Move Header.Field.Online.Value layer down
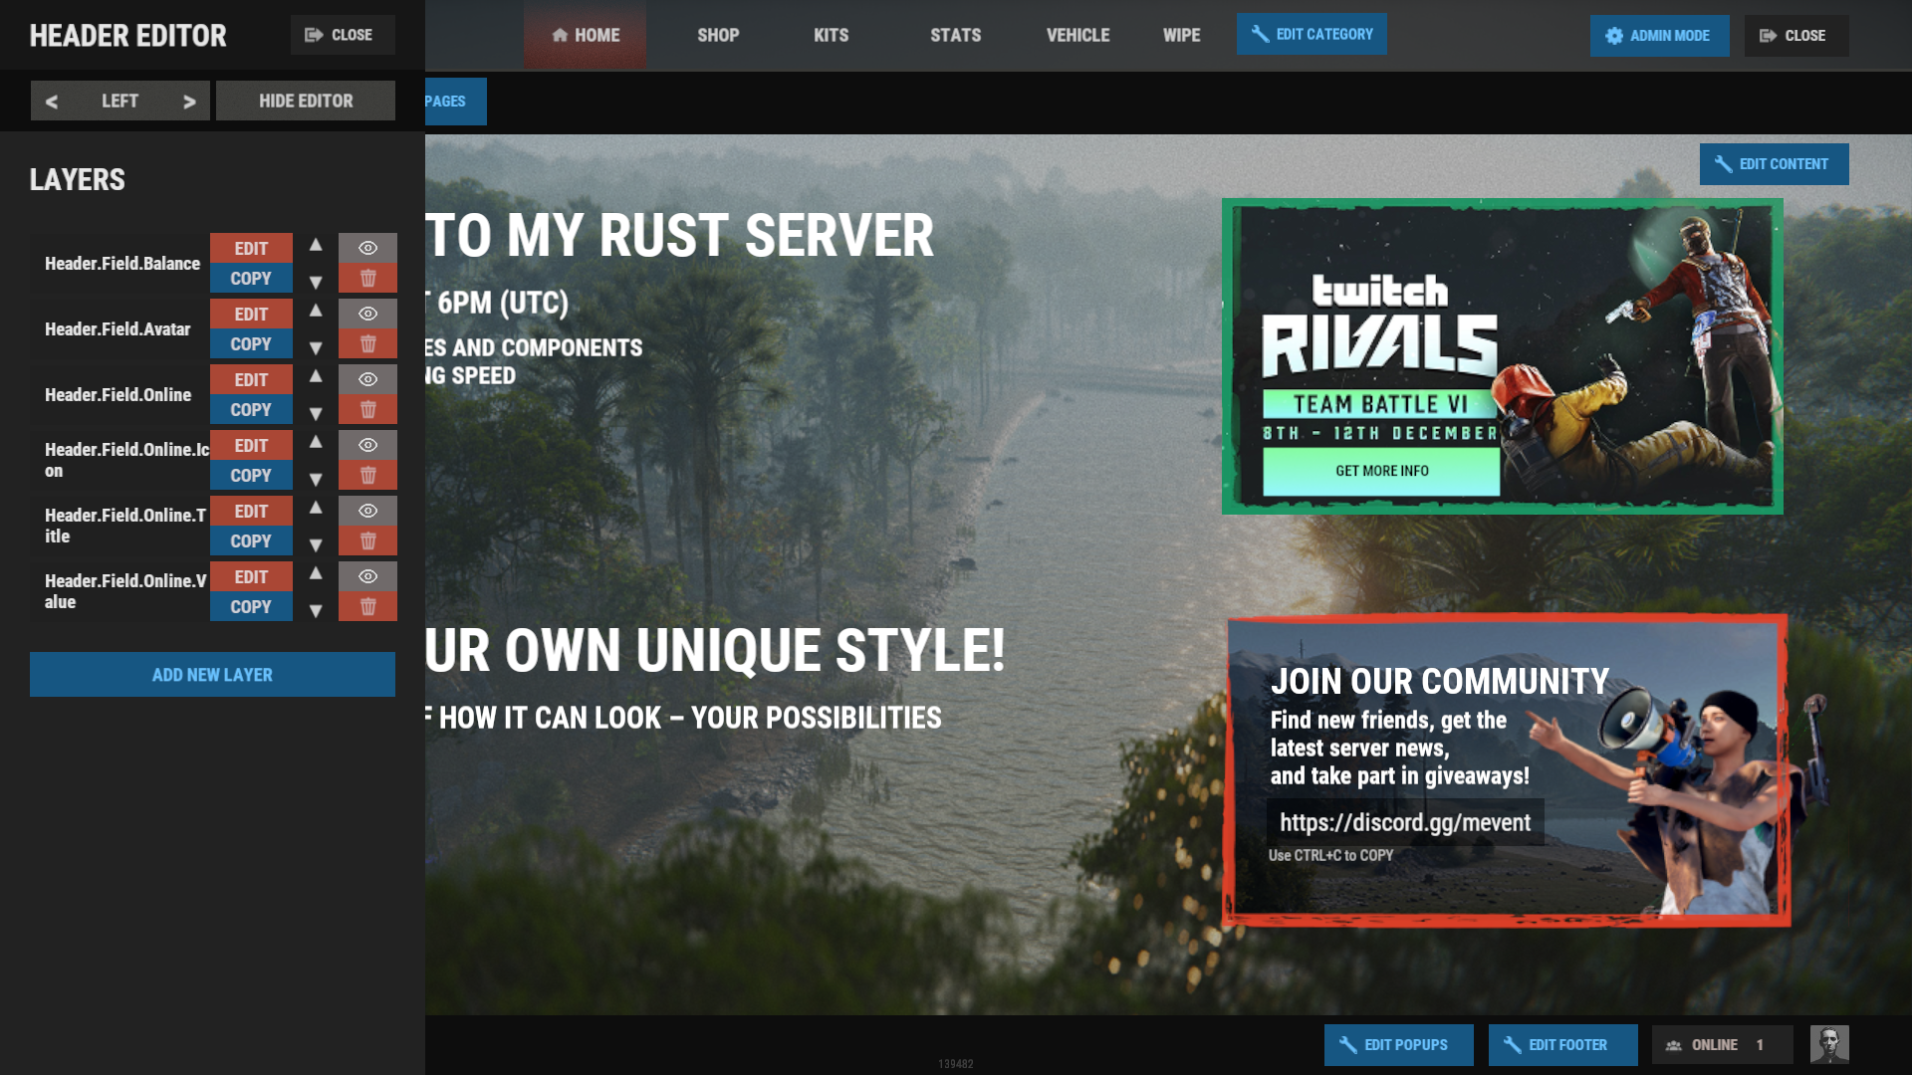This screenshot has height=1075, width=1912. (x=316, y=610)
